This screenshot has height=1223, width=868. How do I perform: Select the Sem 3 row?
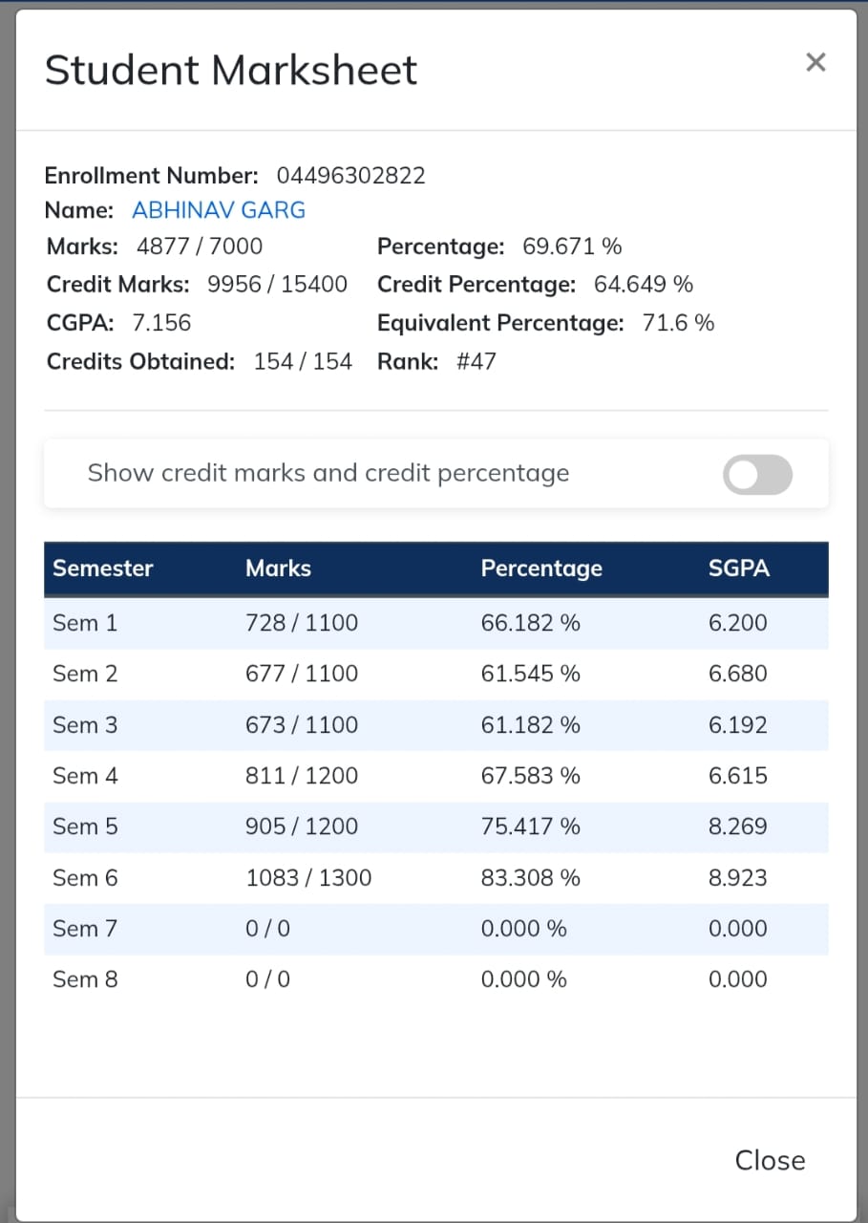[436, 725]
